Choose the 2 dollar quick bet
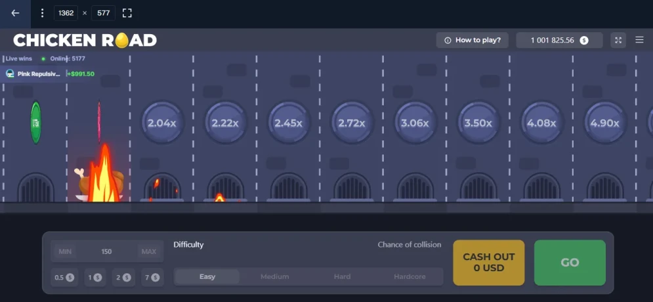The width and height of the screenshot is (653, 302). (123, 278)
